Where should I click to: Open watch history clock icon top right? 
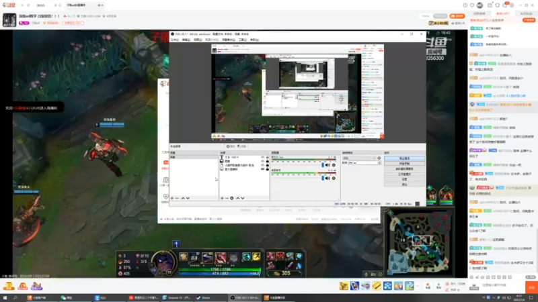point(465,5)
